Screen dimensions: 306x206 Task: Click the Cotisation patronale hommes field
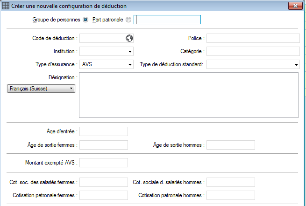pyautogui.click(x=231, y=195)
